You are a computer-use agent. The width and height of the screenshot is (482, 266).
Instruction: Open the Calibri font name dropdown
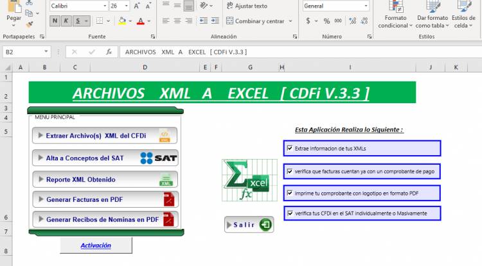[x=105, y=6]
